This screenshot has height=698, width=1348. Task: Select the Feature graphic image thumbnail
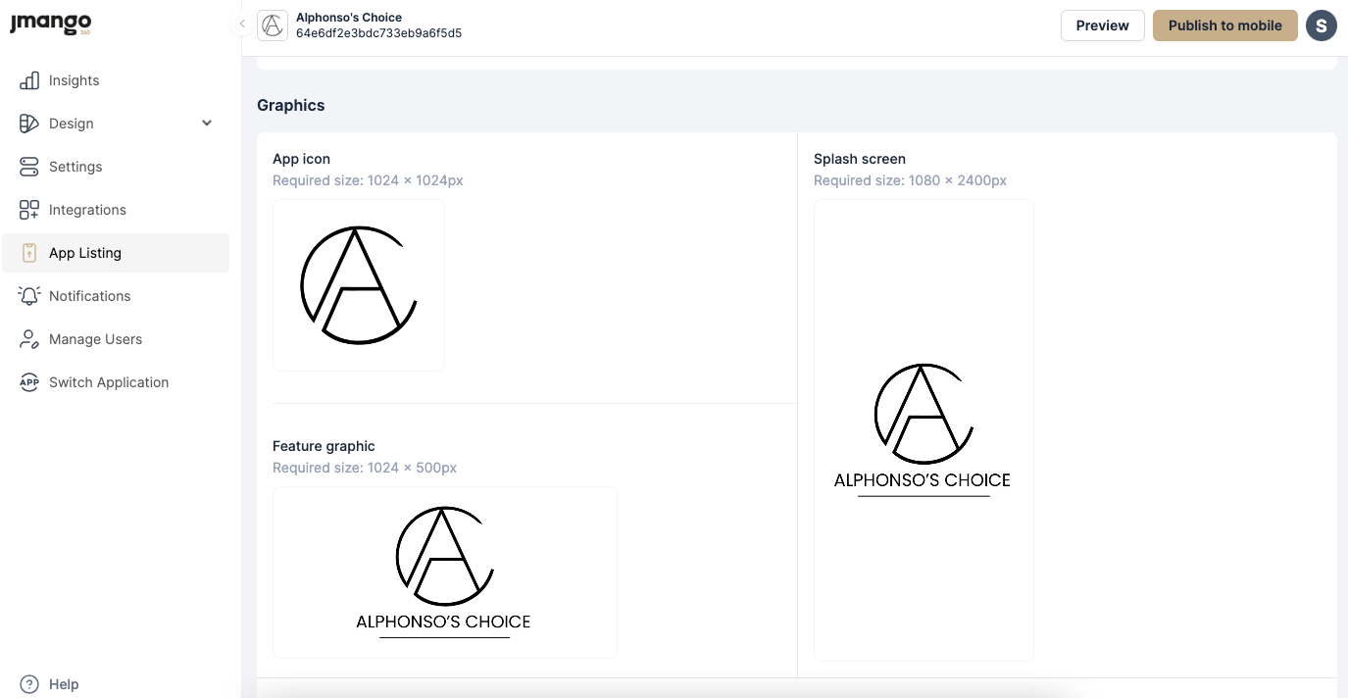click(x=444, y=572)
